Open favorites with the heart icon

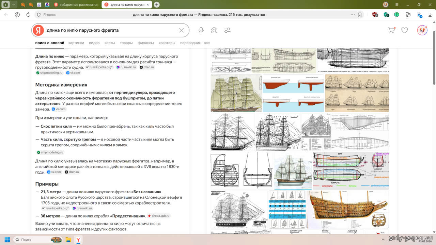(404, 30)
